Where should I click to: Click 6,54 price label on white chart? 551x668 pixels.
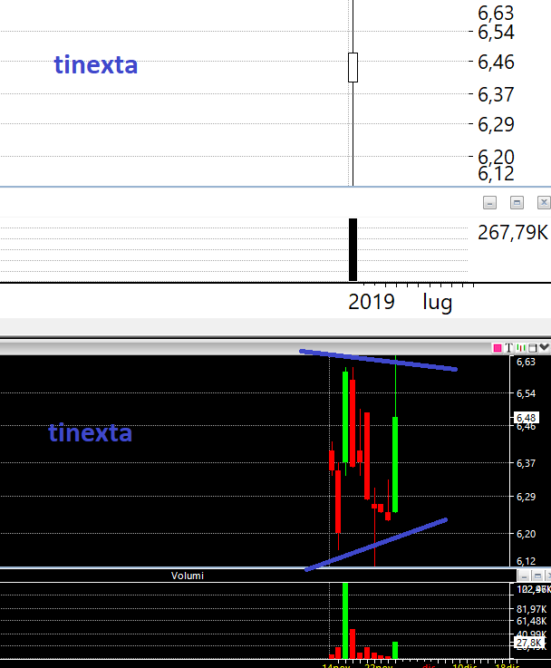[x=496, y=33]
